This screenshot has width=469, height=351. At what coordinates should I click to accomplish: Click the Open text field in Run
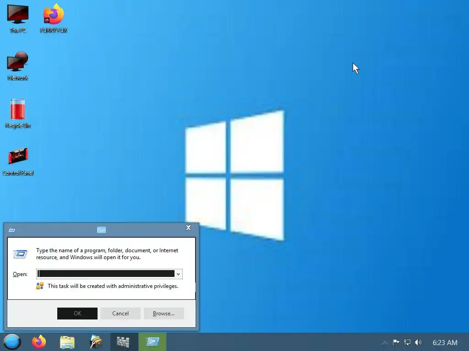point(105,274)
